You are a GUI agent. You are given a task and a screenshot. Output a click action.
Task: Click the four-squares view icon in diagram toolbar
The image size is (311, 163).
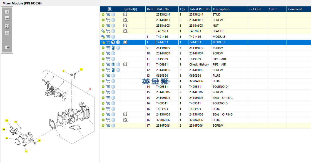click(x=7, y=26)
